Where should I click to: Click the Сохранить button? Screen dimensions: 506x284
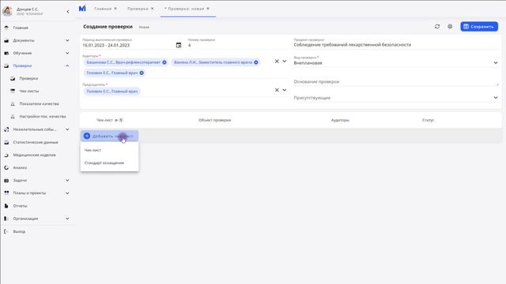[479, 26]
